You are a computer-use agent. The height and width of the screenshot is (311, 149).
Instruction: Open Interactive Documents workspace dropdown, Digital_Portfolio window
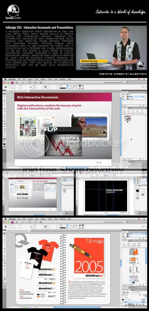pyautogui.click(x=114, y=222)
